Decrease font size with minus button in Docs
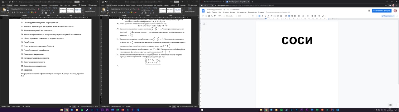 click(250, 16)
